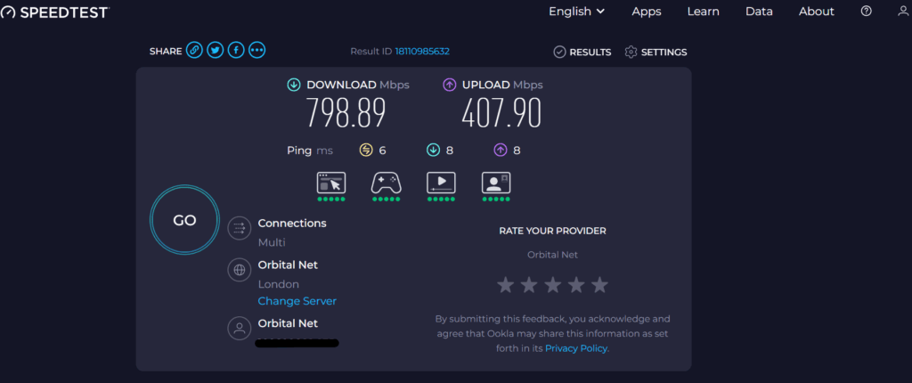Open the Apps menu
This screenshot has width=912, height=383.
point(647,12)
